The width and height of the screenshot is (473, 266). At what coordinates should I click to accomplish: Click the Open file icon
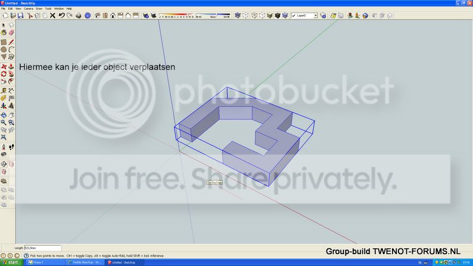pyautogui.click(x=12, y=15)
